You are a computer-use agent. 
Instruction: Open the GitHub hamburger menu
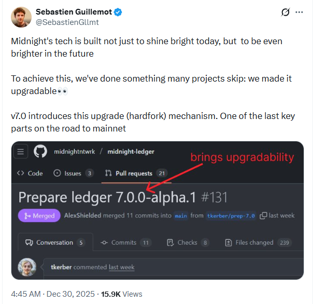(21, 152)
